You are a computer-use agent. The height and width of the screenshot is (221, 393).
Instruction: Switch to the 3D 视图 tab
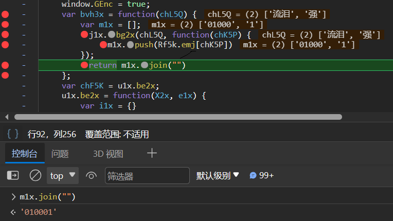coord(108,154)
